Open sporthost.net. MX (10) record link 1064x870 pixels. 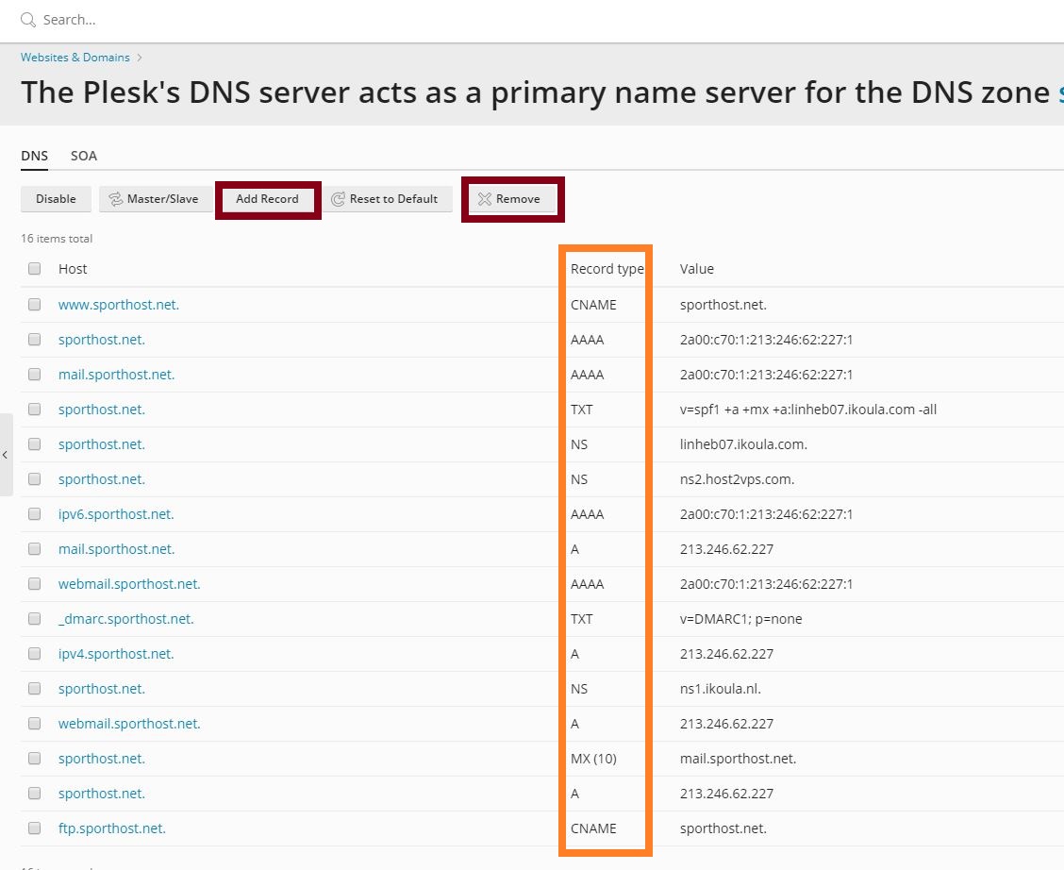pos(102,759)
